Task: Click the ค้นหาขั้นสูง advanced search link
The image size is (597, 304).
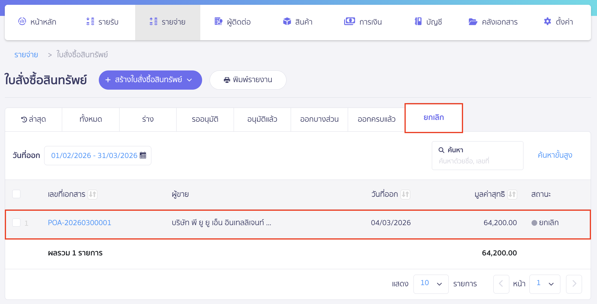Action: point(555,155)
